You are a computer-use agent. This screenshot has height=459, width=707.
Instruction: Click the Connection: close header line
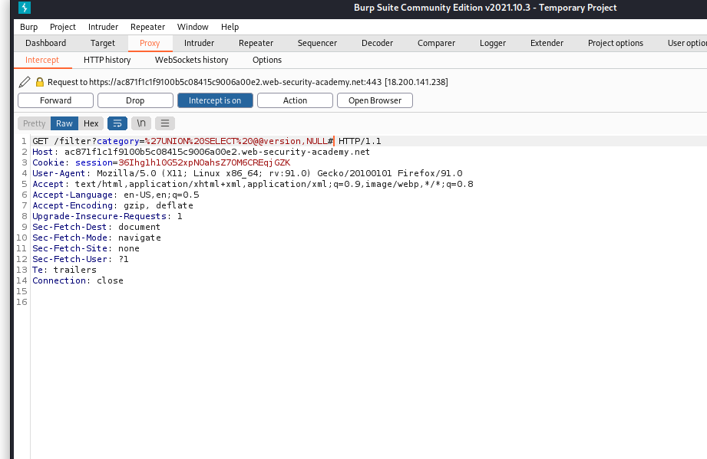[78, 280]
